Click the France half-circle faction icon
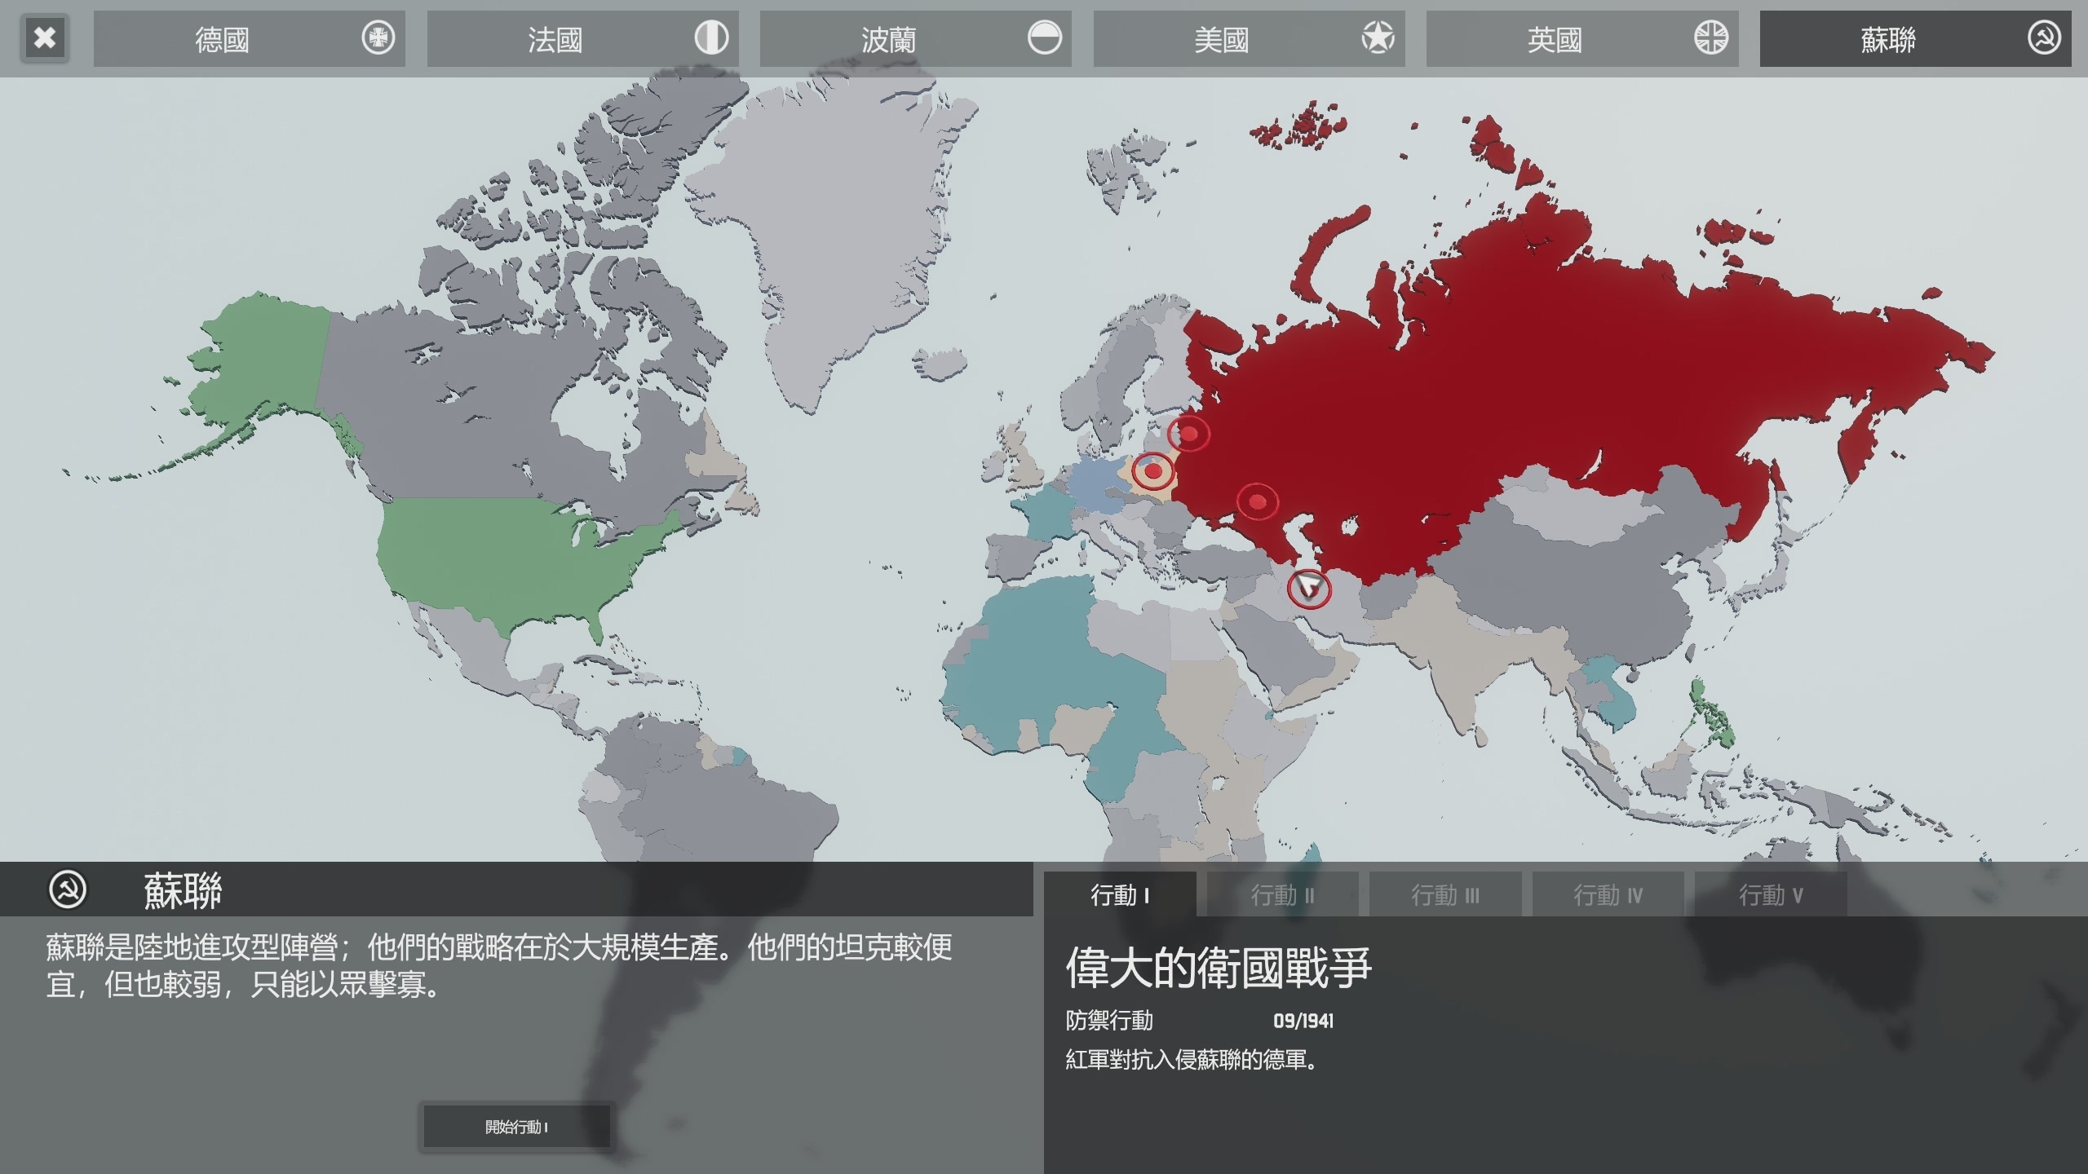 point(711,38)
